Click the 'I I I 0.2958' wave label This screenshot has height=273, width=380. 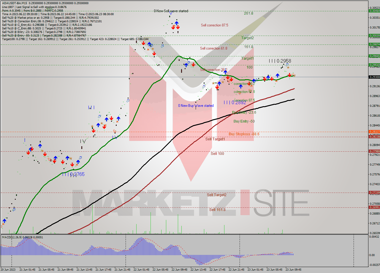[x=280, y=61]
